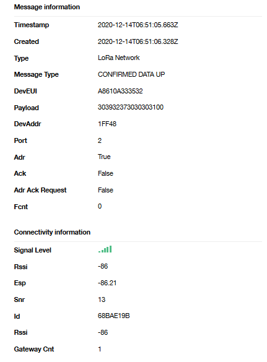The height and width of the screenshot is (362, 267).
Task: Click the Created value 2020-12-14T06:51:06.328Z
Action: (x=138, y=41)
